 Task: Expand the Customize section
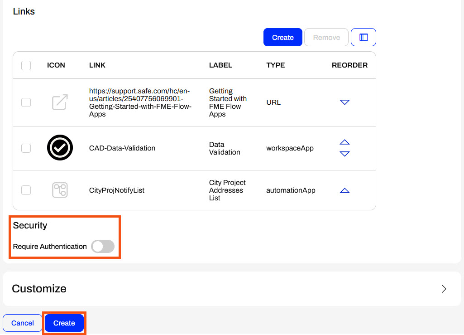click(444, 289)
